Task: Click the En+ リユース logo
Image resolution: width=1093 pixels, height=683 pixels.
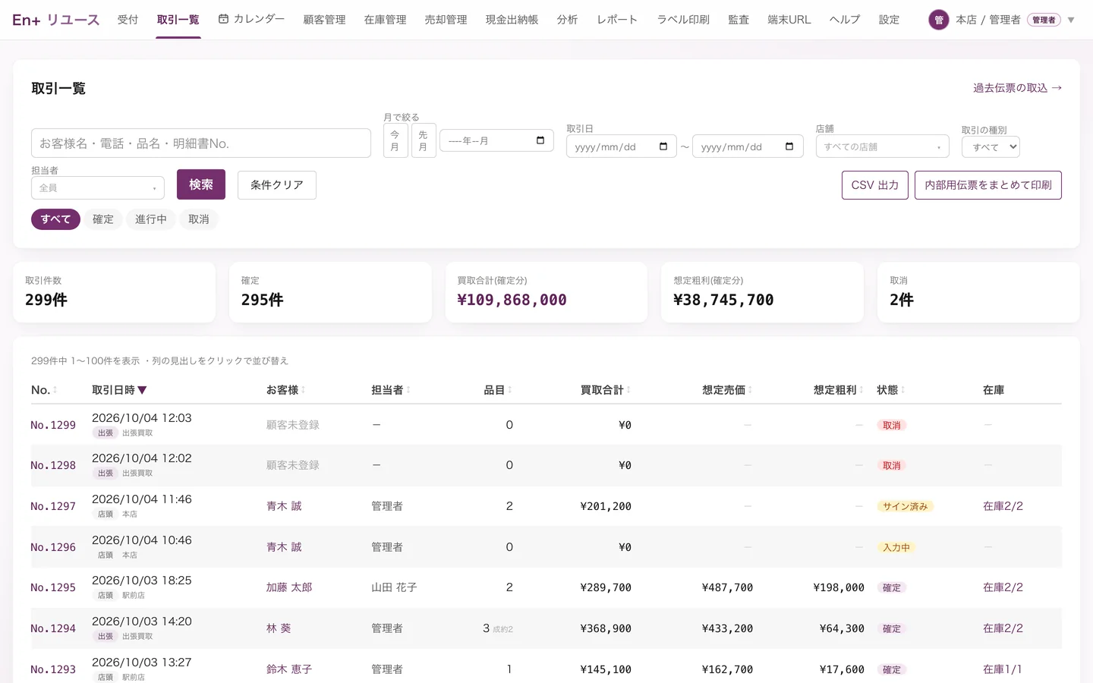Action: coord(56,20)
